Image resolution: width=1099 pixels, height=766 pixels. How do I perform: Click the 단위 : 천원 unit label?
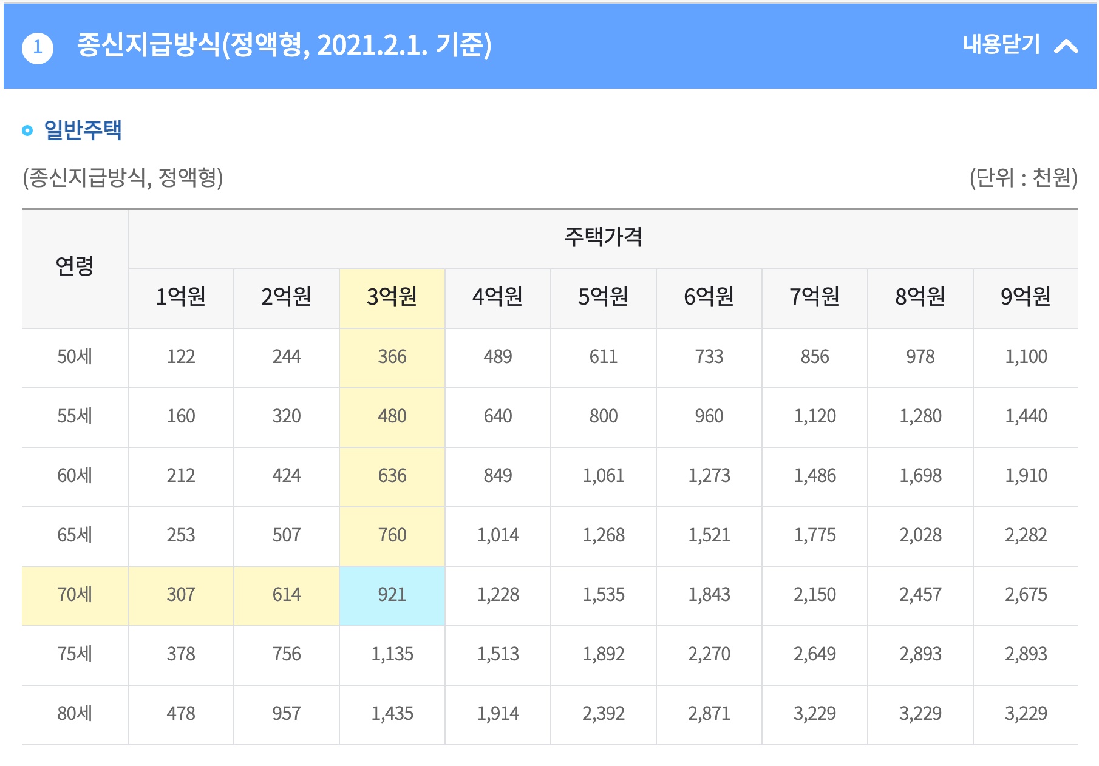click(1022, 178)
